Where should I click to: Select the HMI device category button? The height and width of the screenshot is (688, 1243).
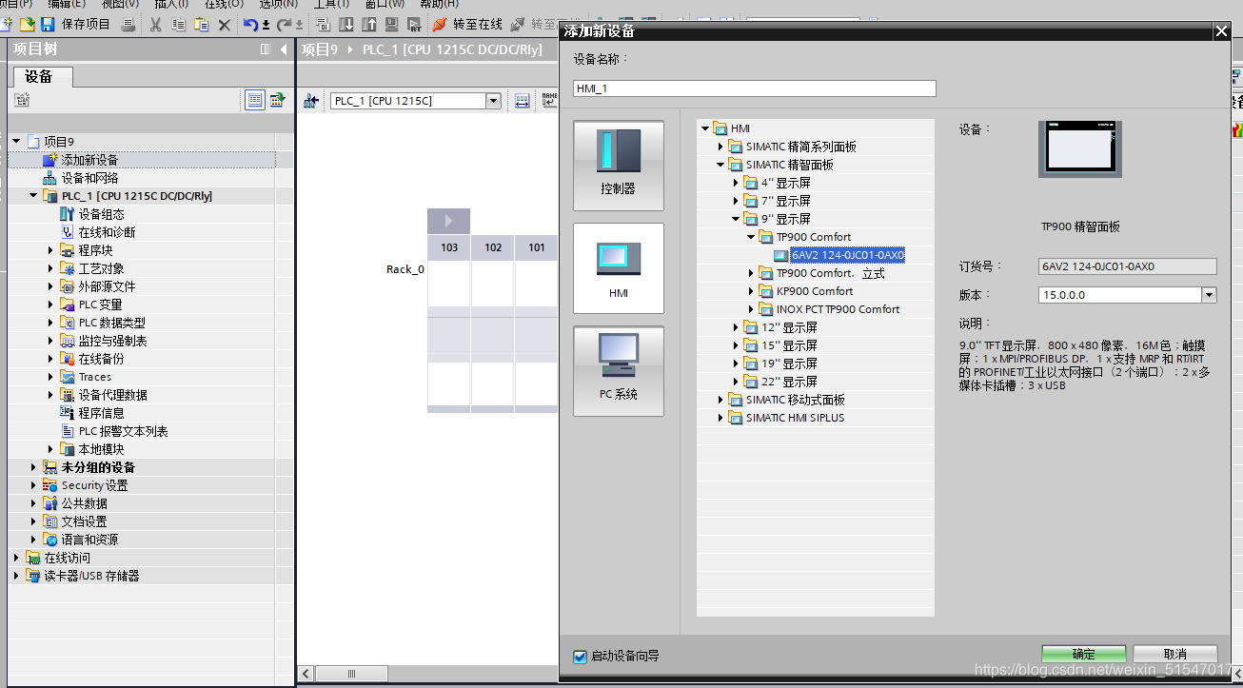[619, 268]
